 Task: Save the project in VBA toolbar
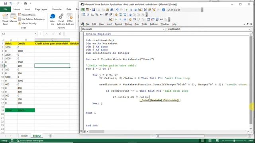pos(94,10)
